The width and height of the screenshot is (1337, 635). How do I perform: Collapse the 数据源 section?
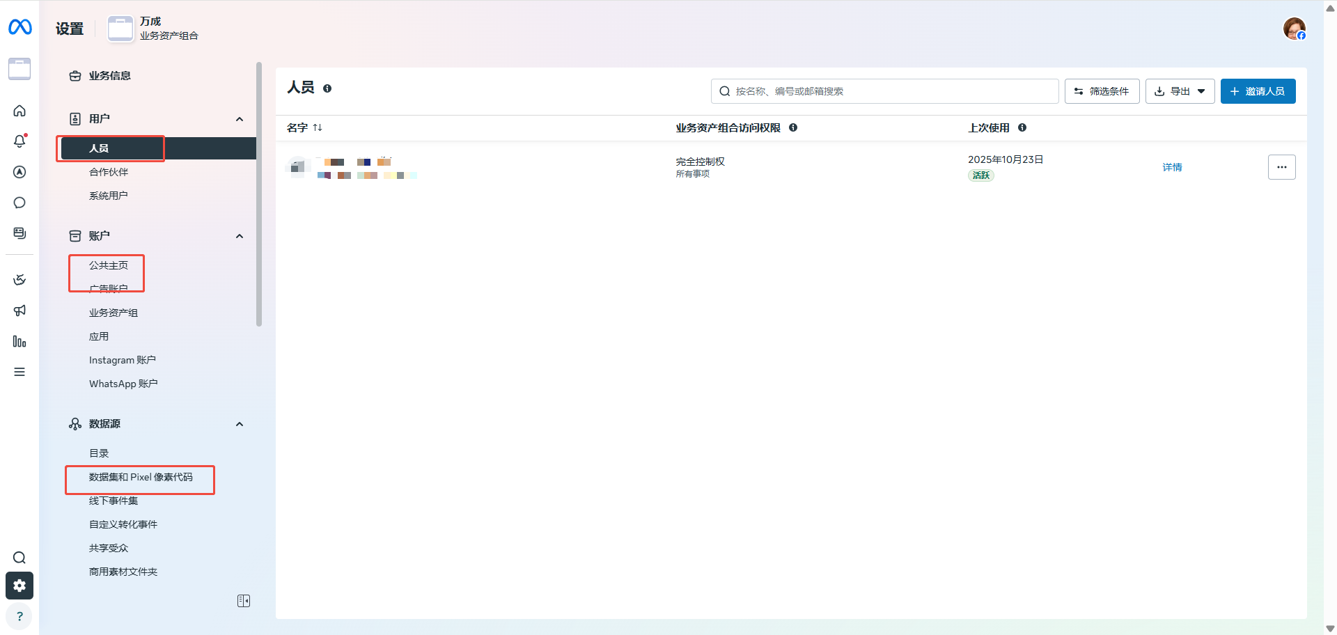pos(240,424)
